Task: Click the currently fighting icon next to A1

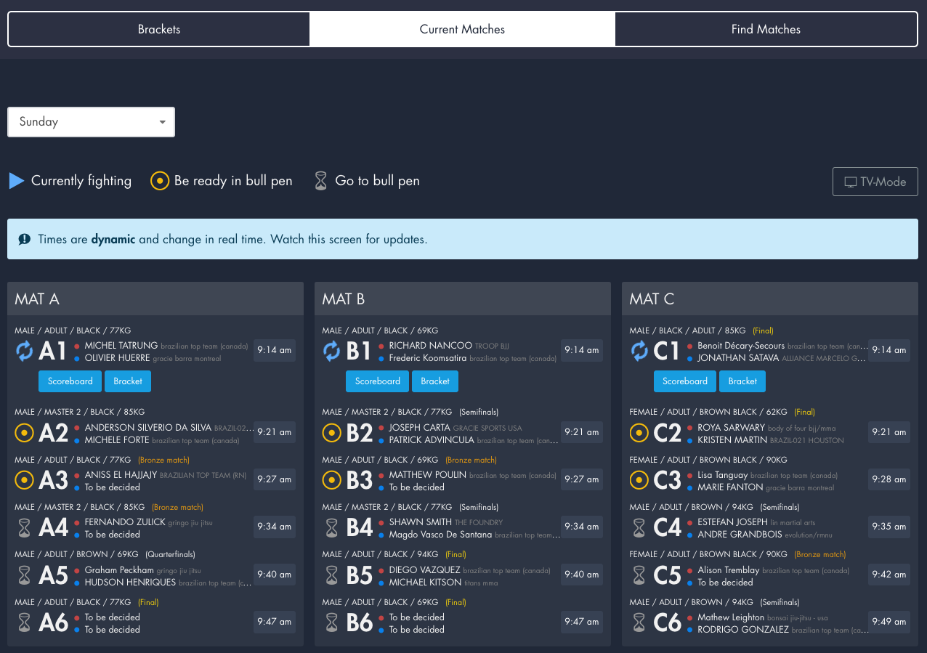Action: (24, 350)
